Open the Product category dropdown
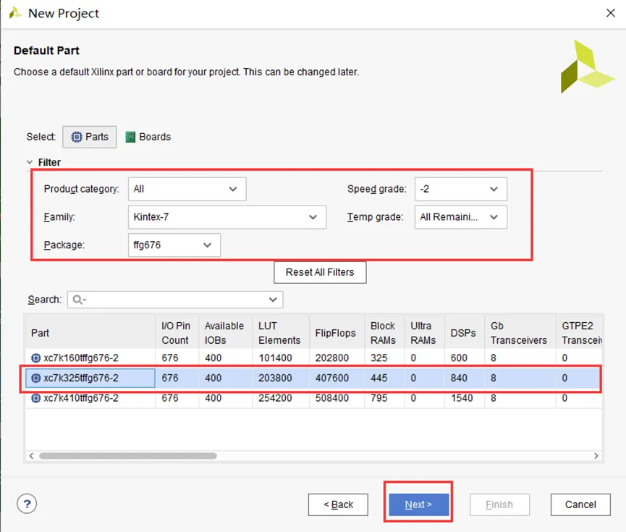Viewport: 626px width, 532px height. coord(187,189)
